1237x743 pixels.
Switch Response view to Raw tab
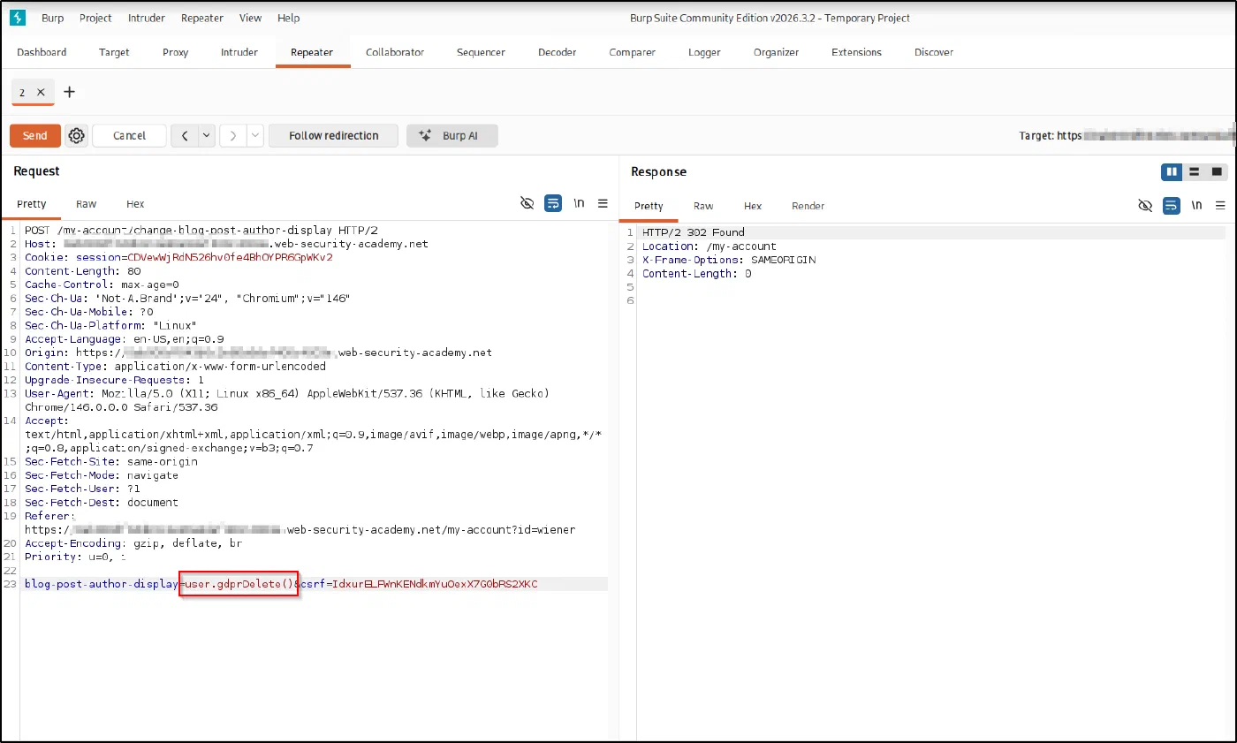[703, 206]
